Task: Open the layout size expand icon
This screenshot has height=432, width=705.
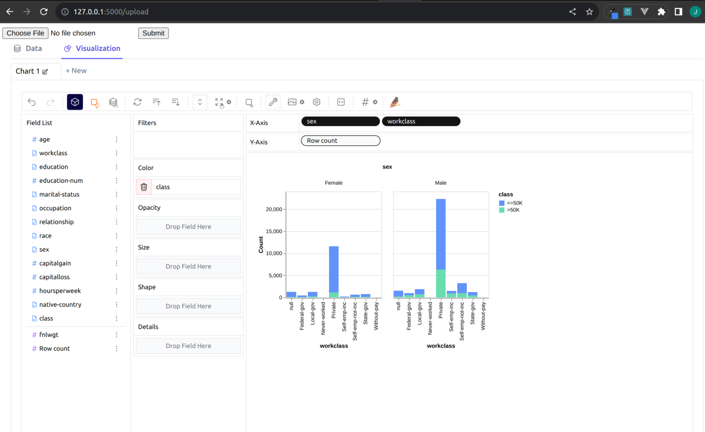Action: click(x=219, y=102)
